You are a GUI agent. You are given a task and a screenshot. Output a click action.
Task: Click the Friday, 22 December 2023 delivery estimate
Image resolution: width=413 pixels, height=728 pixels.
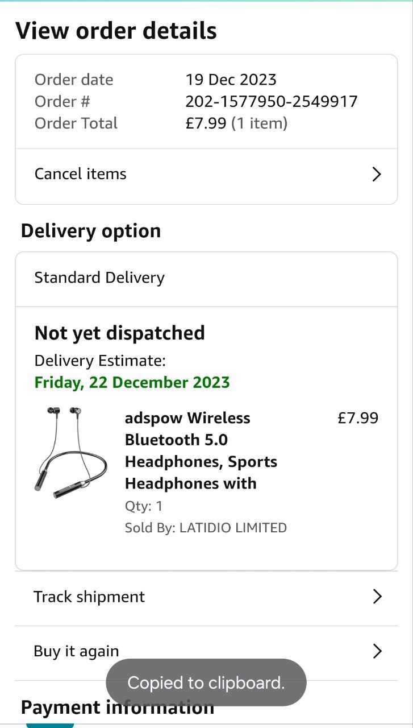tap(132, 382)
